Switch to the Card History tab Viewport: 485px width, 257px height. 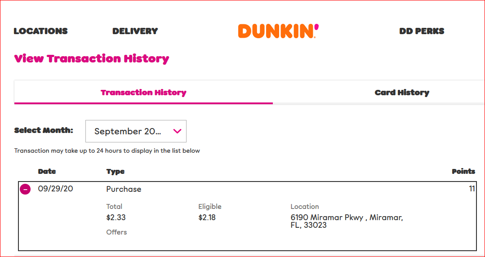(x=402, y=93)
